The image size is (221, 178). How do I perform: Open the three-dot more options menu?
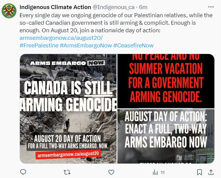[211, 7]
